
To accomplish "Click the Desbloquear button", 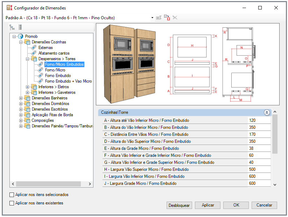I will (x=179, y=205).
